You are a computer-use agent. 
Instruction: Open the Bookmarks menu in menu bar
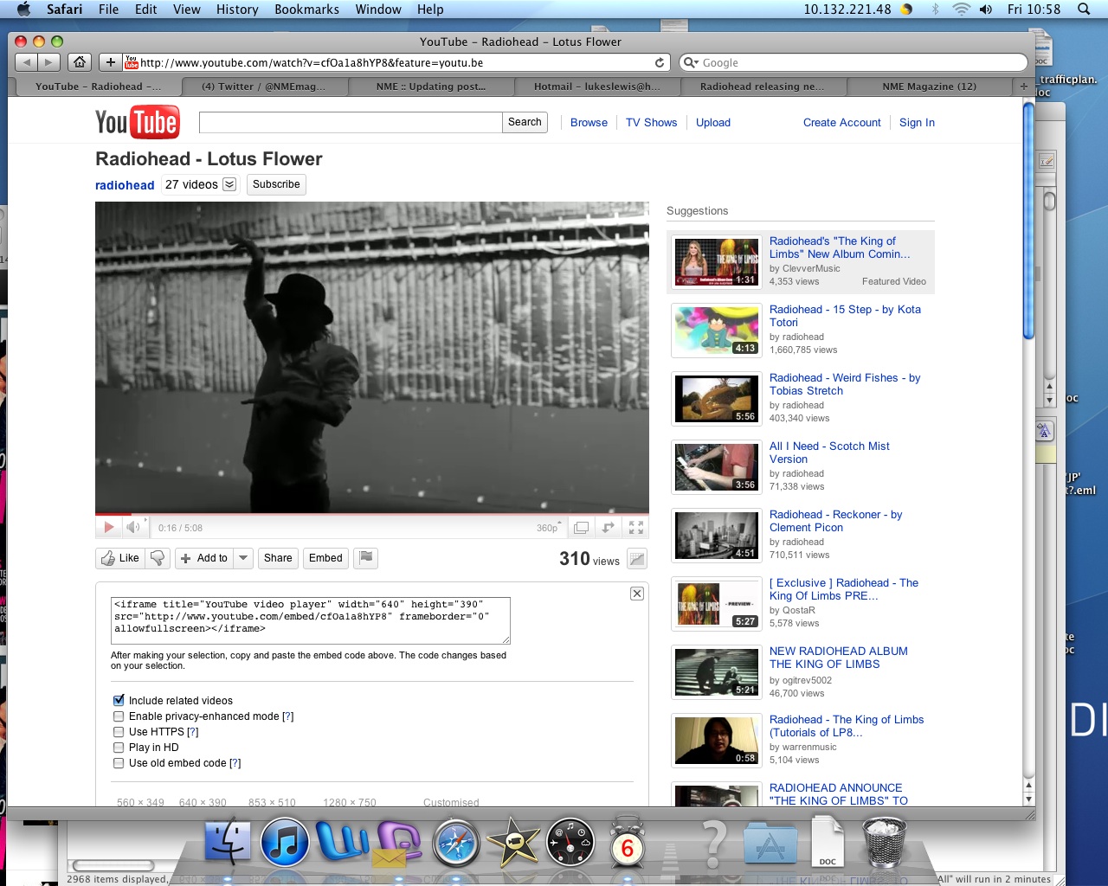point(306,10)
